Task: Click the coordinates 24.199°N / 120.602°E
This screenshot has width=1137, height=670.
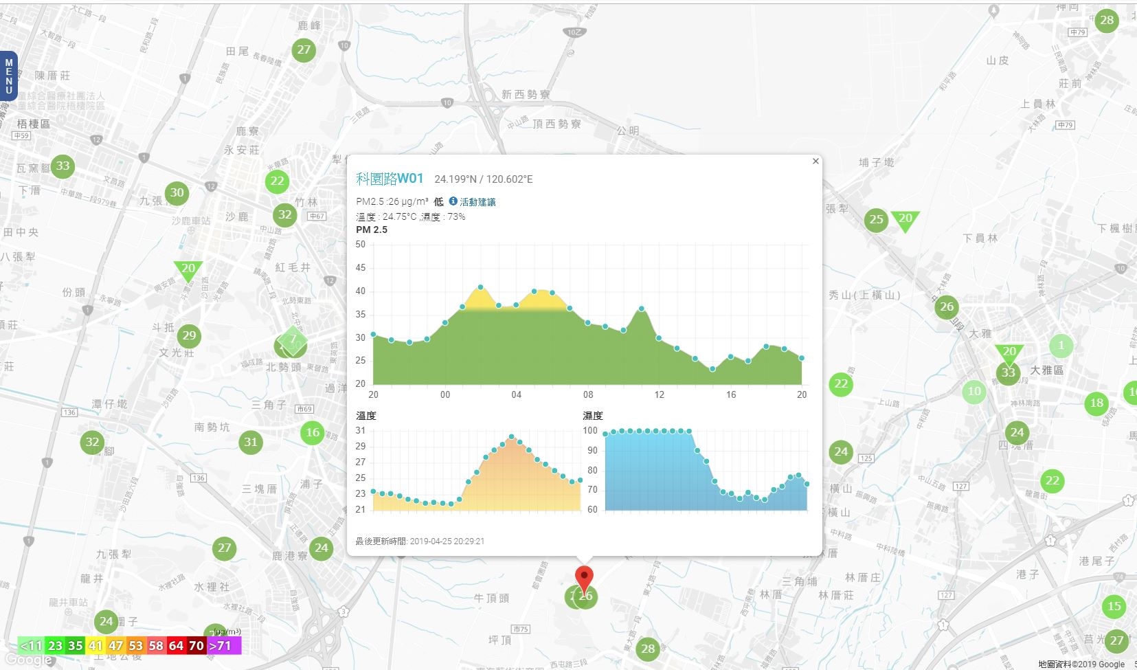Action: [x=484, y=179]
